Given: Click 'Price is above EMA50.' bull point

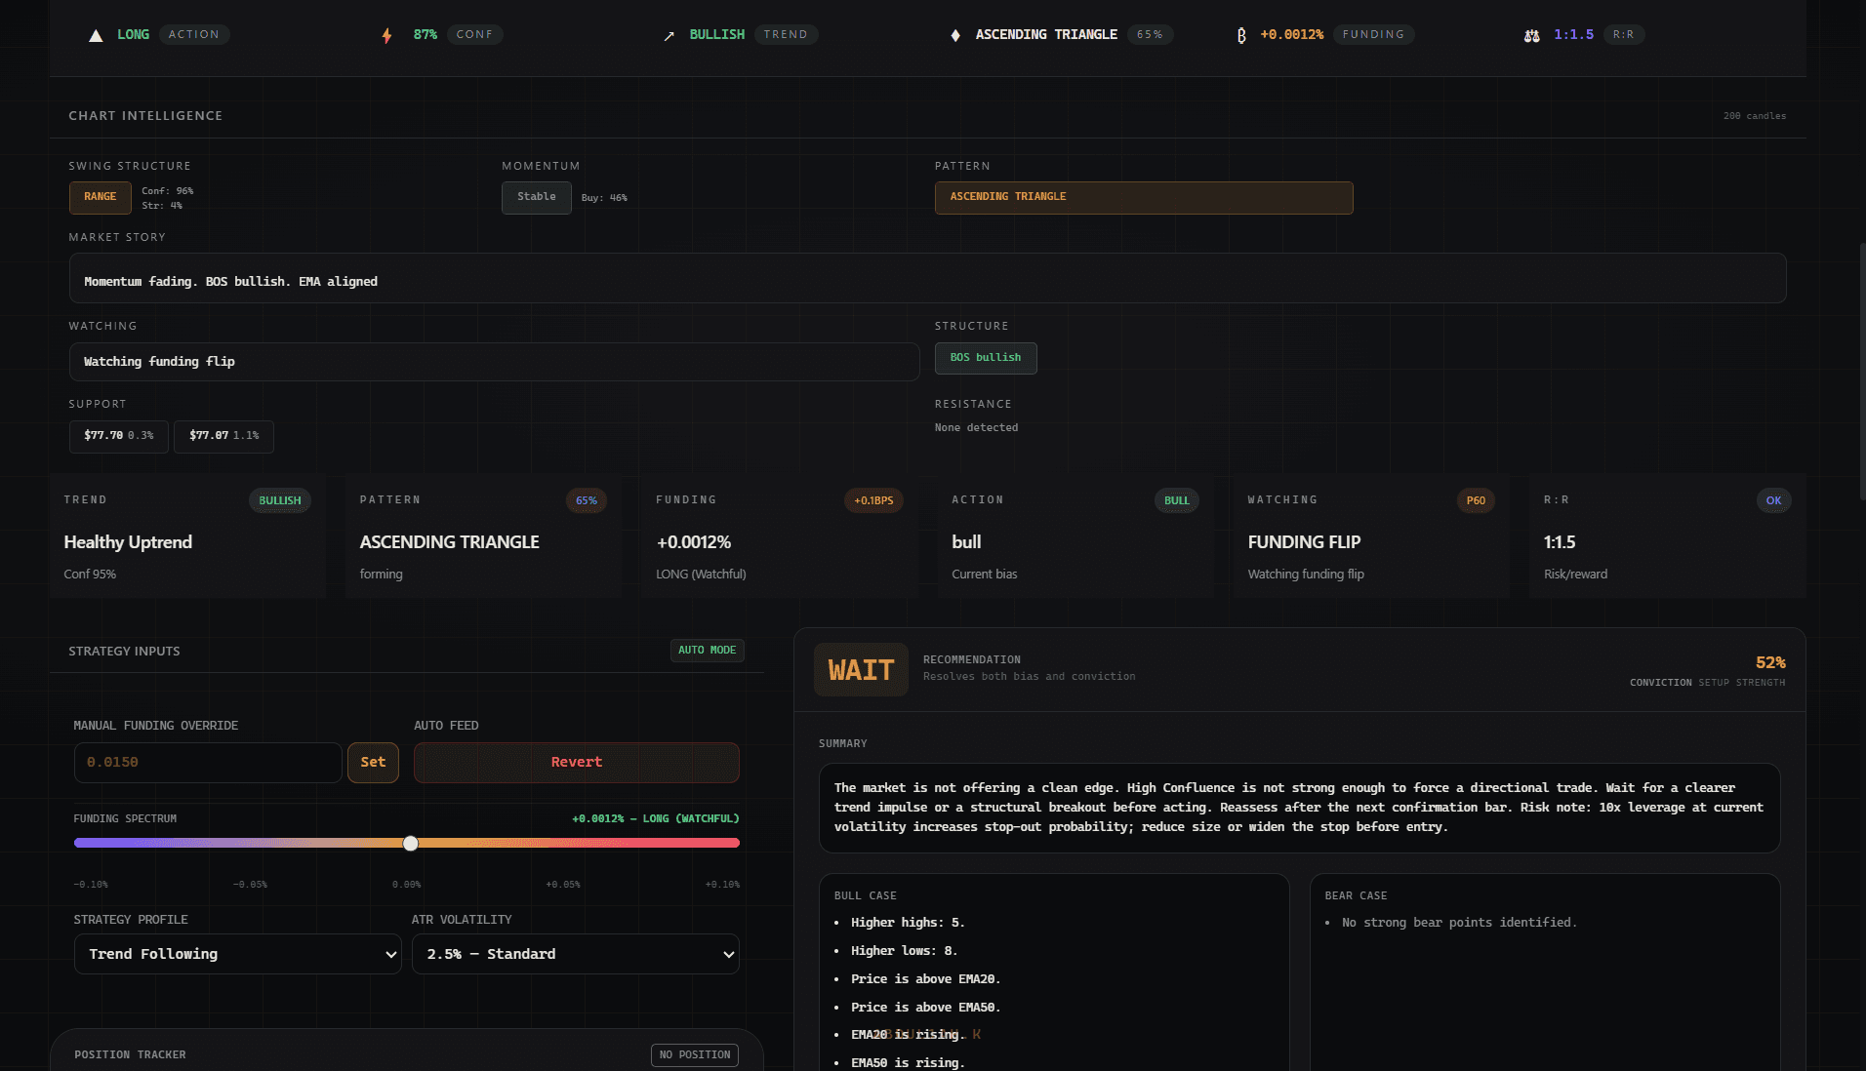Looking at the screenshot, I should point(925,1008).
